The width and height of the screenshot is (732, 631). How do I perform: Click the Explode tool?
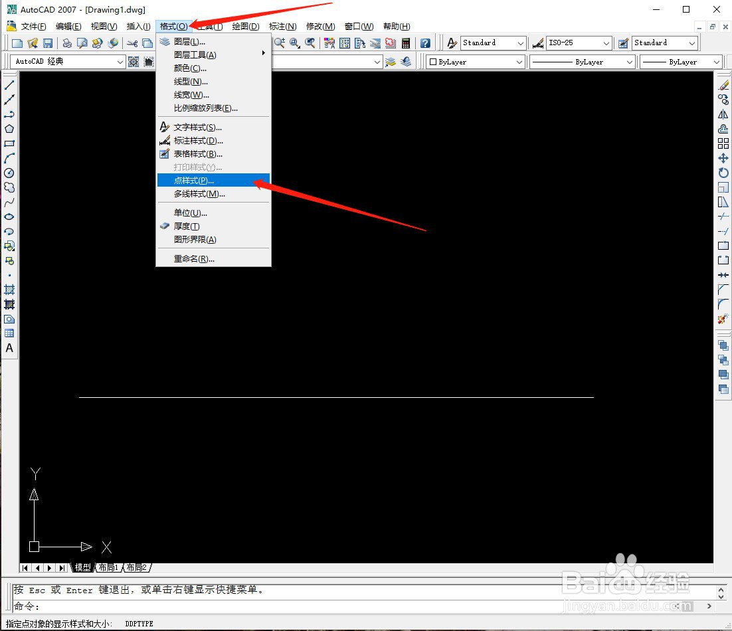tap(723, 319)
